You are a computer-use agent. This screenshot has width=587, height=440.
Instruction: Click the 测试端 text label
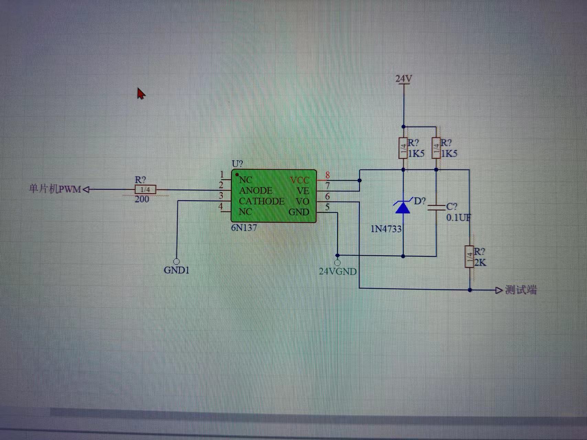[x=521, y=290]
